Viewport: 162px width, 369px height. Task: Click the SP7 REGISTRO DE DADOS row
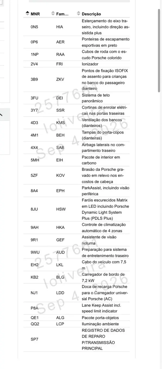(77, 339)
